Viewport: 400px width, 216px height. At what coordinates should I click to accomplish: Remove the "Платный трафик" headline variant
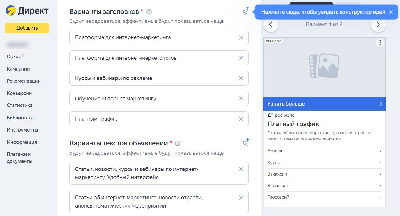[x=241, y=119]
